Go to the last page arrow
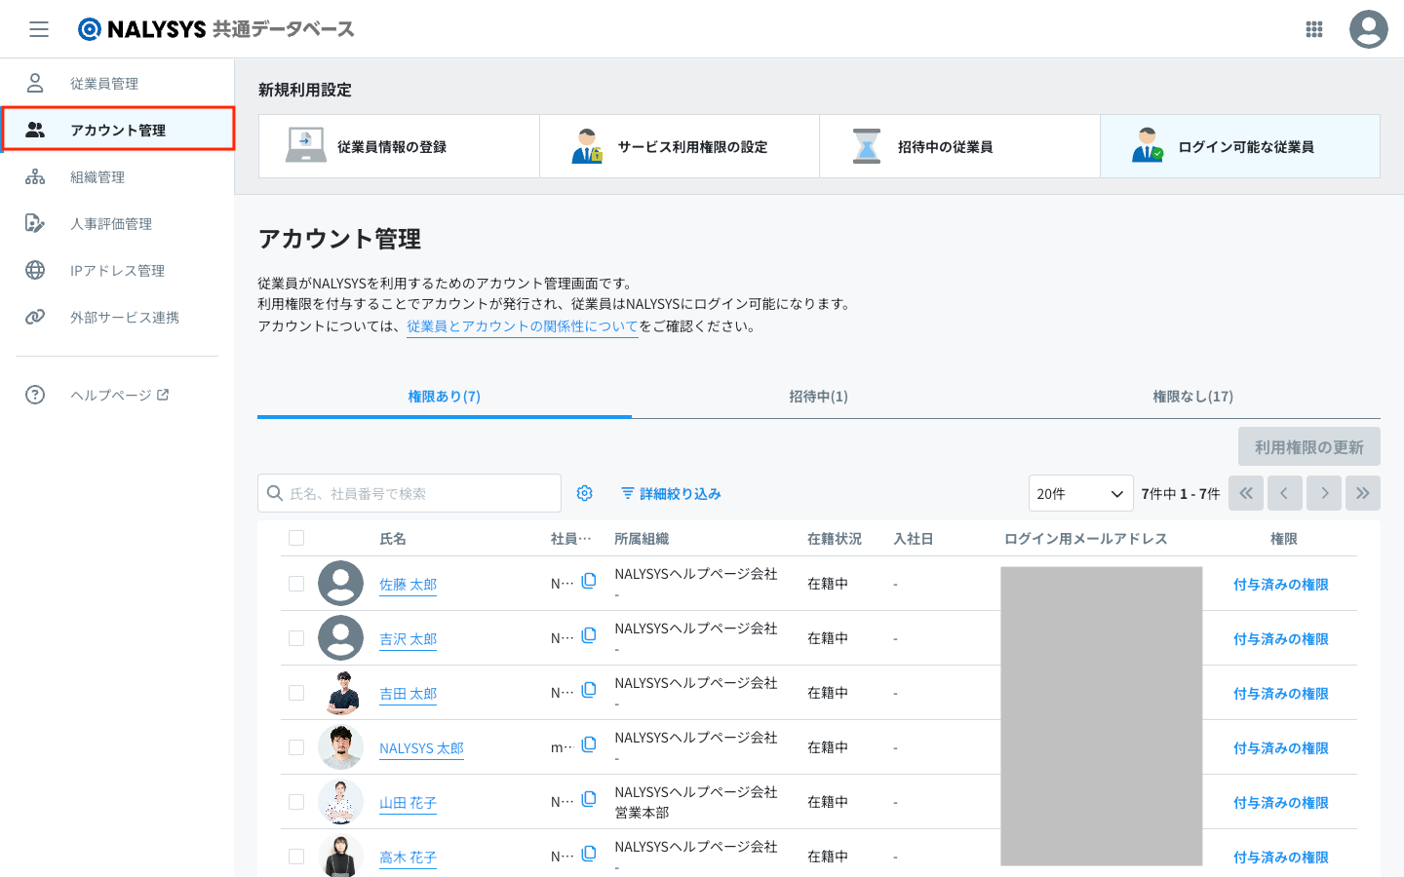Screen dimensions: 1404x877 coord(1362,493)
